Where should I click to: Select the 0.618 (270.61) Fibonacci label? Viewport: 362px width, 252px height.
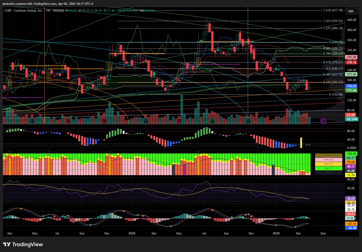click(333, 62)
